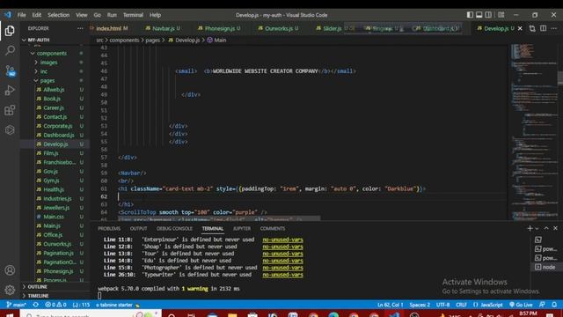Open the Extensions view

point(10,110)
